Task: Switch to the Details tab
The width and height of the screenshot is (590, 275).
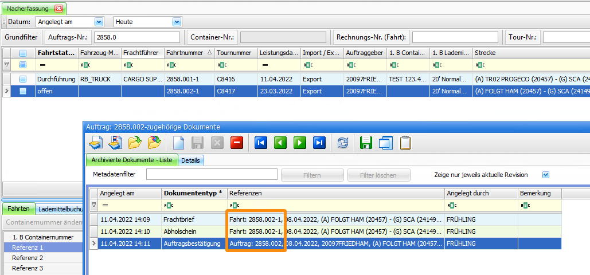Action: pos(190,160)
